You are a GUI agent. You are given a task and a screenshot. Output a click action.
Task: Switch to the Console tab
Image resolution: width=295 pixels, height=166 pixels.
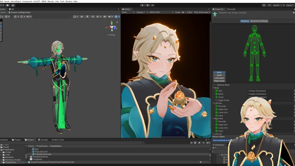[43, 140]
